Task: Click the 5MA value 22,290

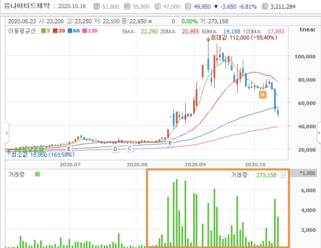Action: click(149, 31)
